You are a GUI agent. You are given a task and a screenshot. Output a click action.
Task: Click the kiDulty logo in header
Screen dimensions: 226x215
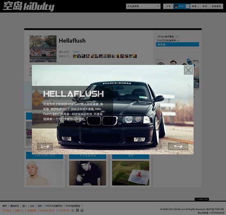point(28,7)
